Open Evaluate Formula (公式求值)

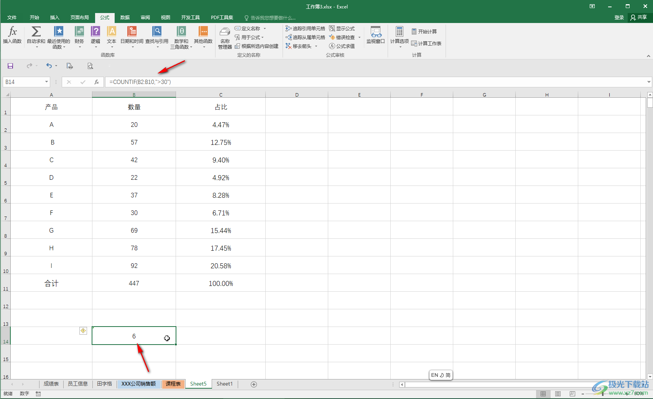[342, 46]
